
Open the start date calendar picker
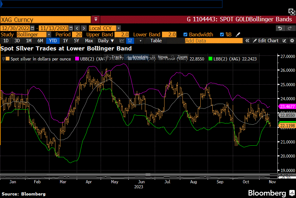point(32,28)
